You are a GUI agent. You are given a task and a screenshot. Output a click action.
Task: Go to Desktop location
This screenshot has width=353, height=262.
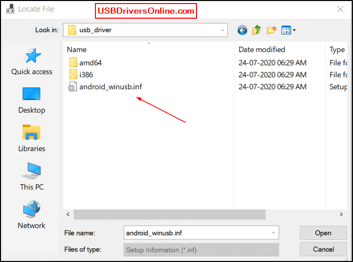click(x=31, y=100)
